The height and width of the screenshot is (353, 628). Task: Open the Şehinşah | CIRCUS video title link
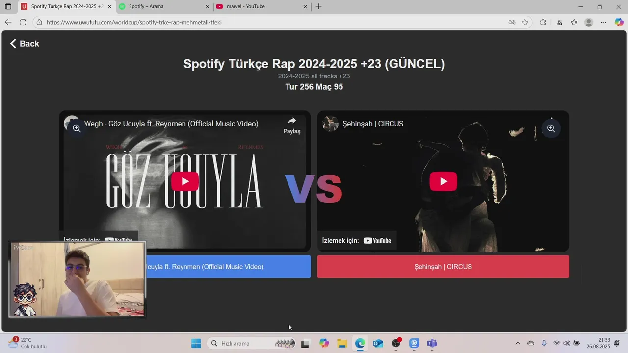(x=373, y=124)
